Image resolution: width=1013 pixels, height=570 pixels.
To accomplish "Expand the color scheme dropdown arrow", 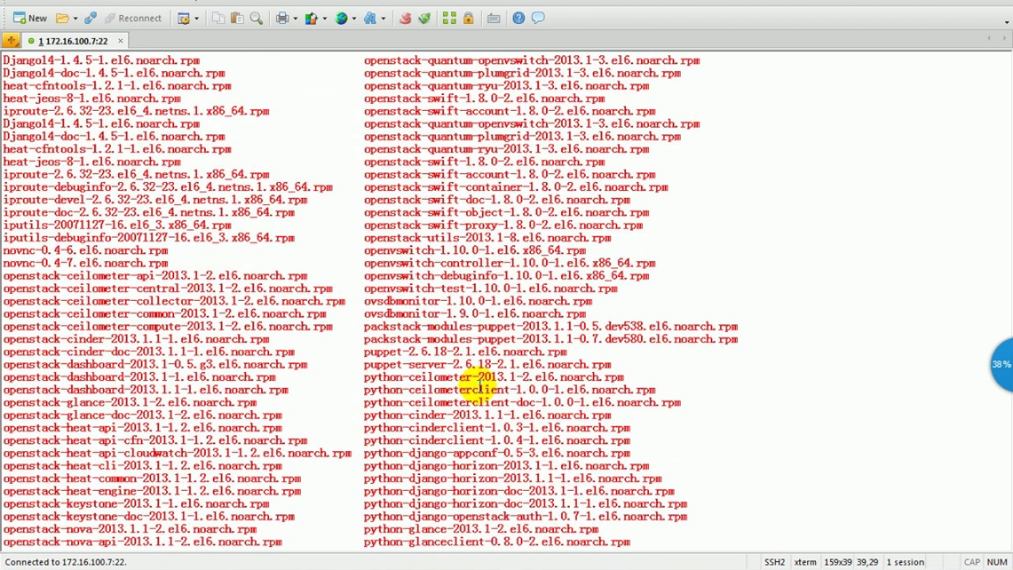I will click(x=324, y=17).
